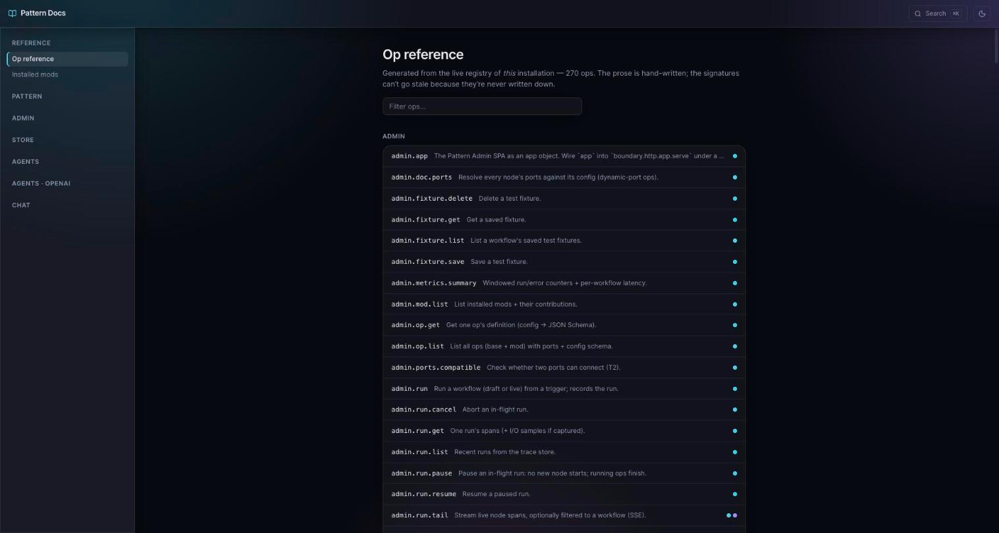Click the search magnifier icon
This screenshot has height=533, width=999.
tap(917, 13)
